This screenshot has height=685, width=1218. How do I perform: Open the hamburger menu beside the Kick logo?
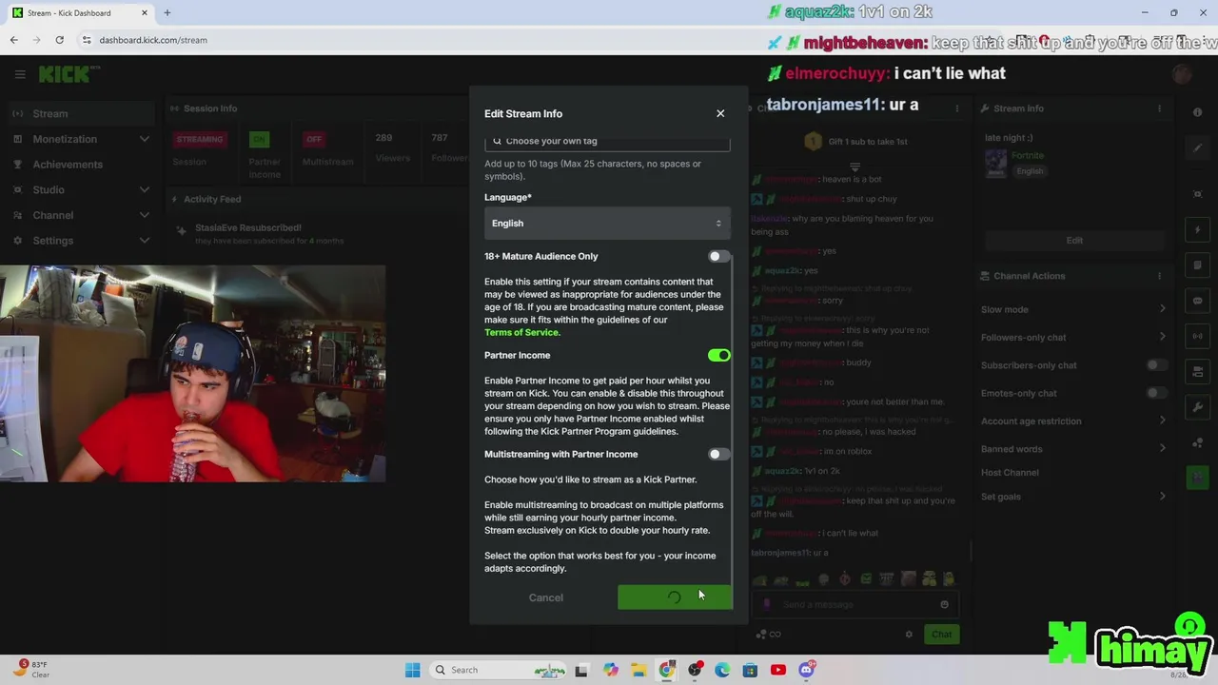[20, 74]
